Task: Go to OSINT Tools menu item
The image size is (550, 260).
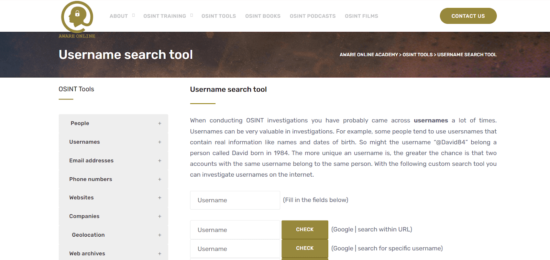Action: [219, 16]
